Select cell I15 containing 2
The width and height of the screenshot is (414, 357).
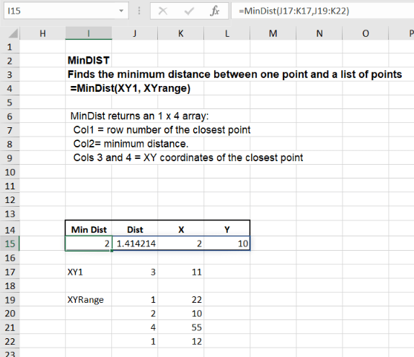[89, 244]
